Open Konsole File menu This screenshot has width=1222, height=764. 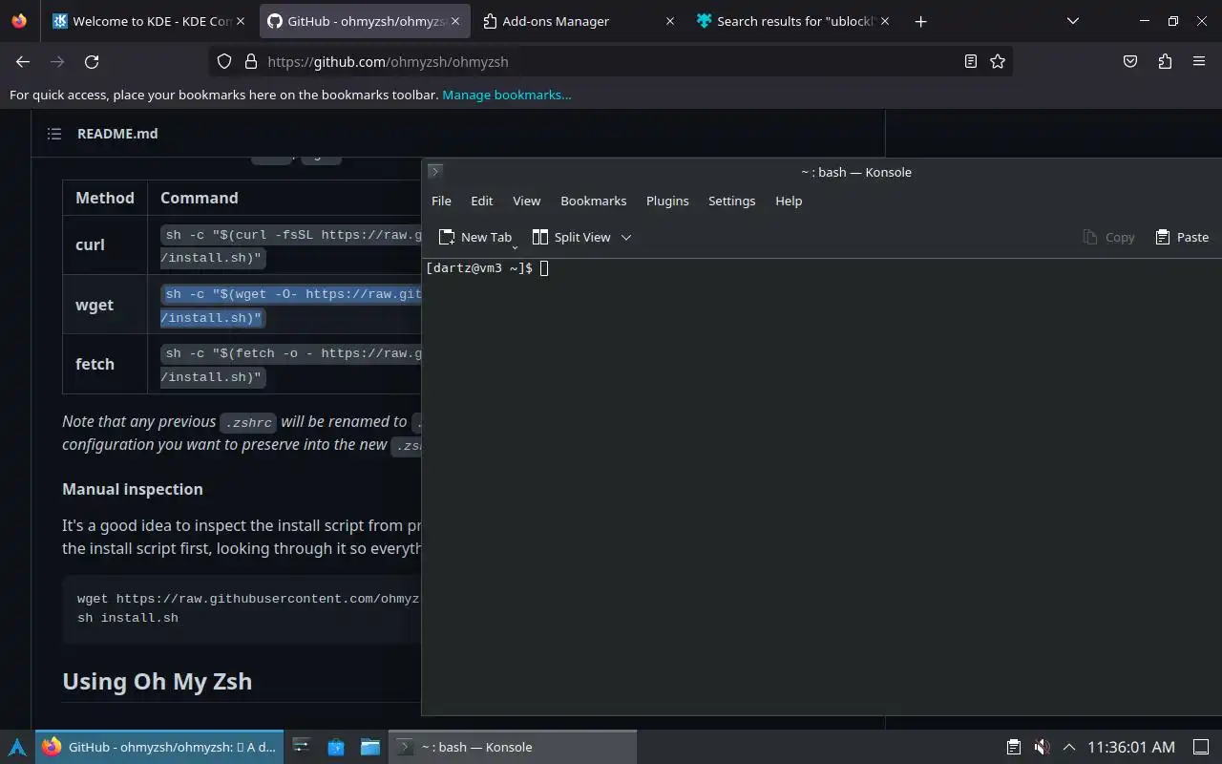pyautogui.click(x=441, y=201)
